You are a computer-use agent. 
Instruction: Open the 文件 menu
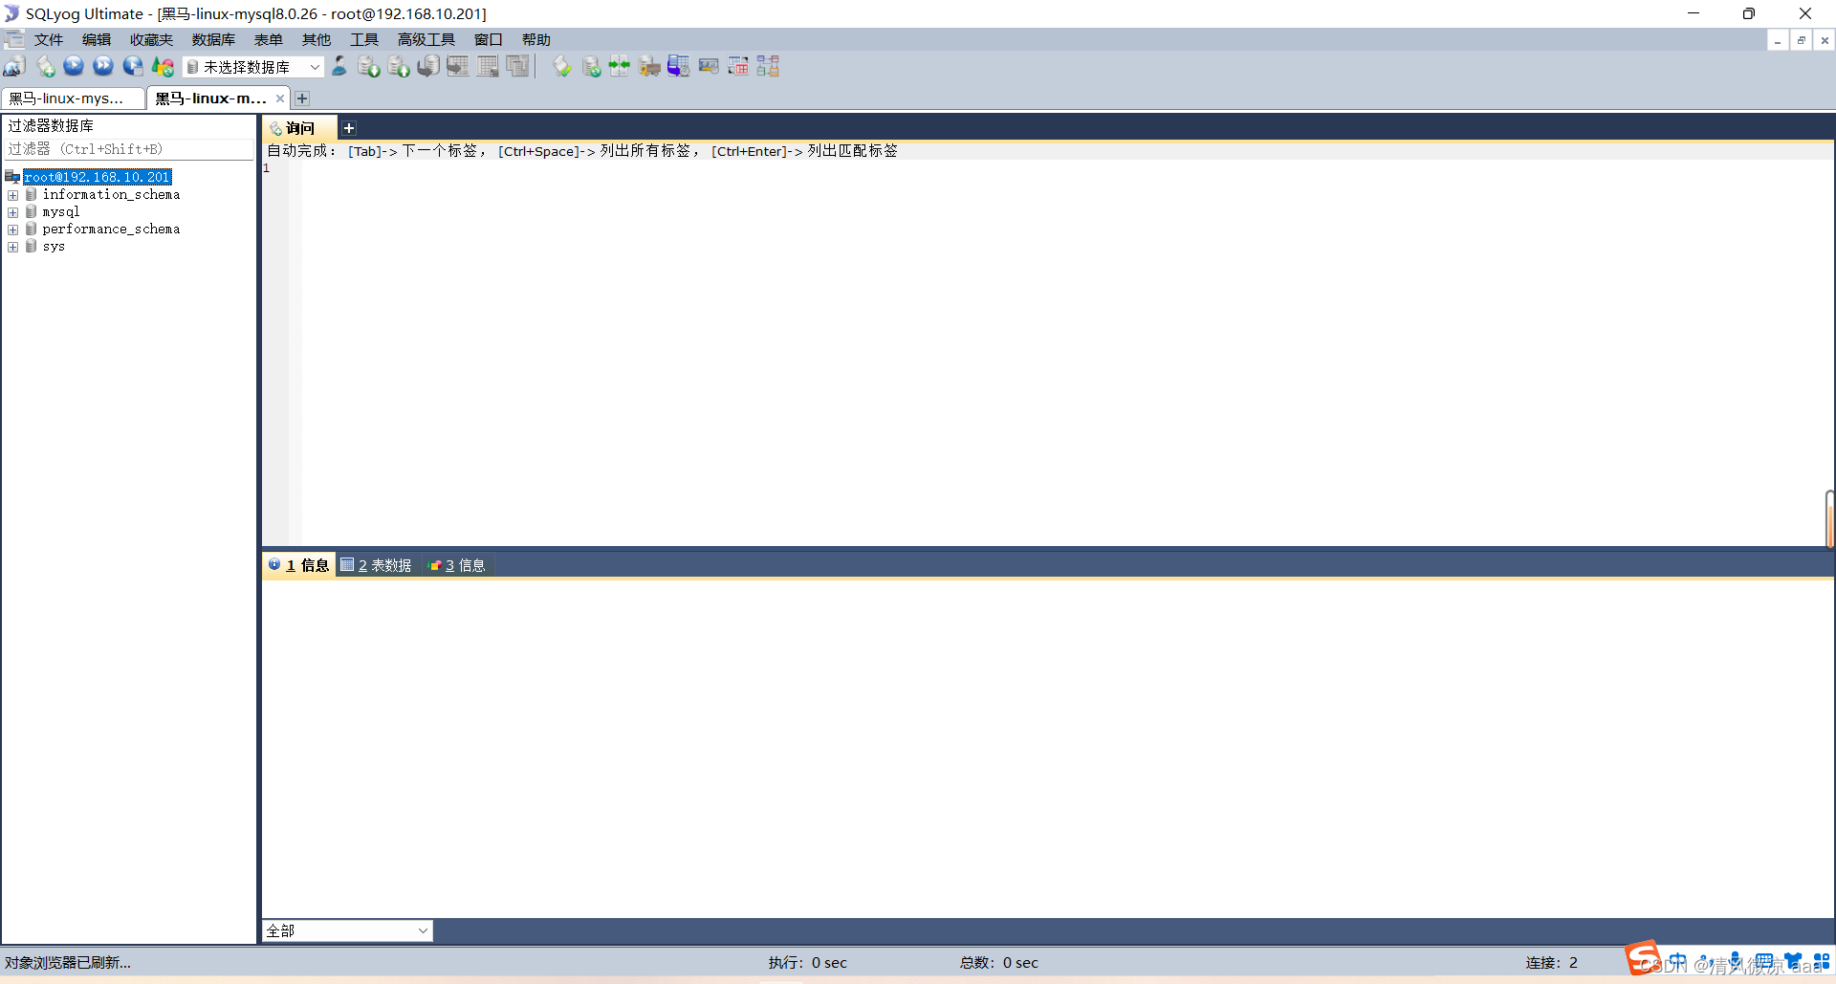point(49,40)
